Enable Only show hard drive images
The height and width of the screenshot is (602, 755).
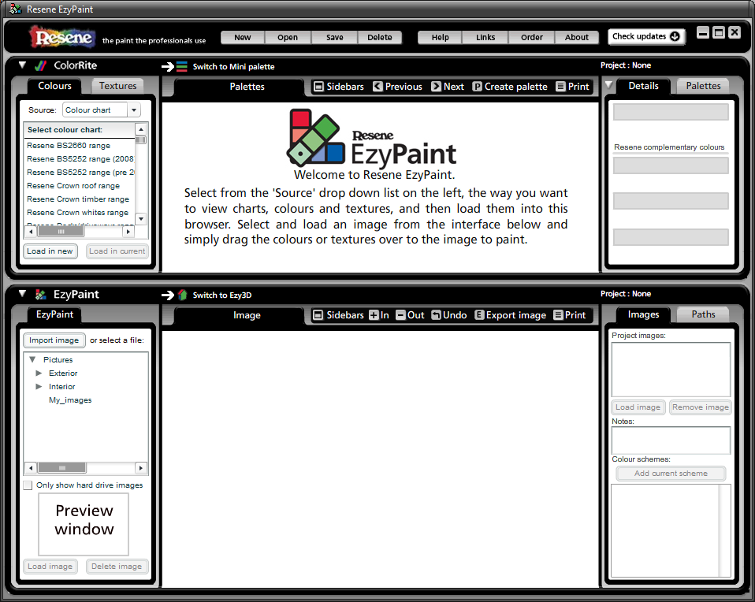coord(28,485)
